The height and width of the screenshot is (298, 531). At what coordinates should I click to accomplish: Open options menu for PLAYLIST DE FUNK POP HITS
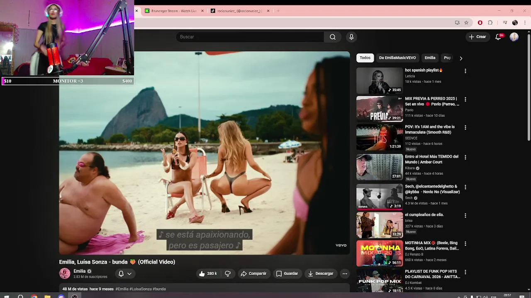[465, 272]
